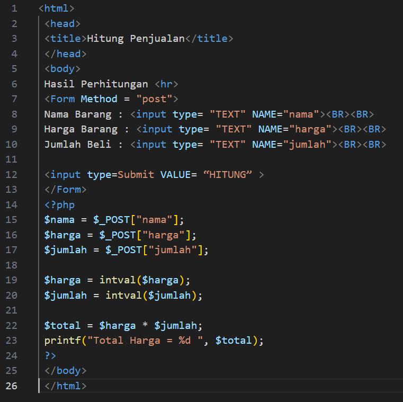Click the $total variable being assigned
This screenshot has width=403, height=402.
tap(62, 325)
